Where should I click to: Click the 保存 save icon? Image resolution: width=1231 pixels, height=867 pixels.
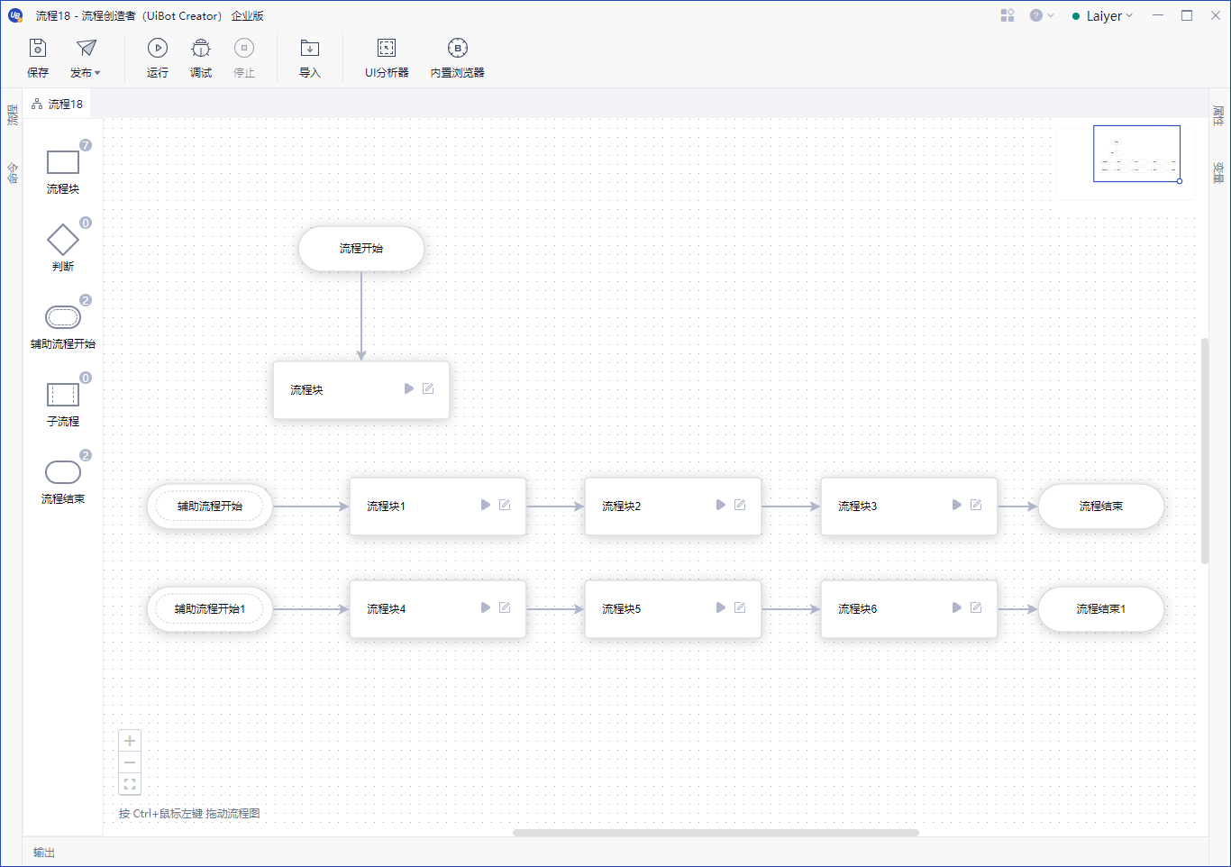(38, 48)
